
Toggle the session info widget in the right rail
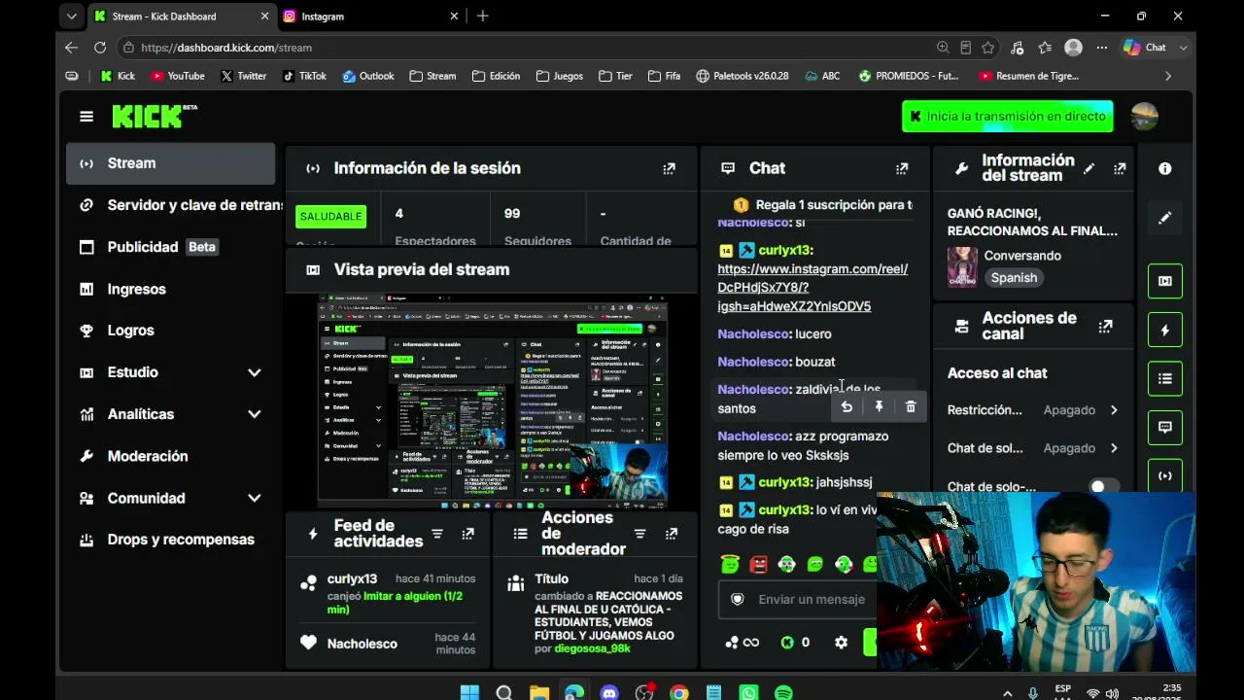pos(1165,475)
